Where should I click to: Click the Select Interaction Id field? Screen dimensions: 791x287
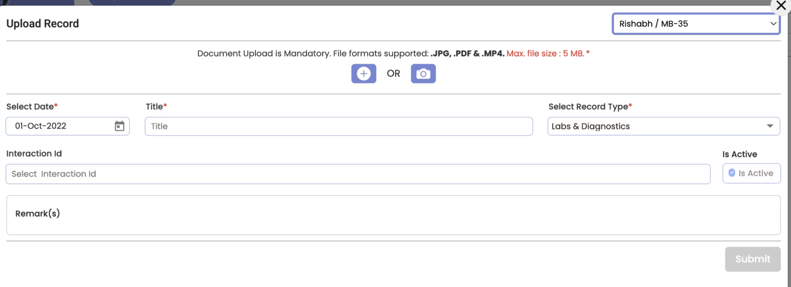pyautogui.click(x=358, y=174)
